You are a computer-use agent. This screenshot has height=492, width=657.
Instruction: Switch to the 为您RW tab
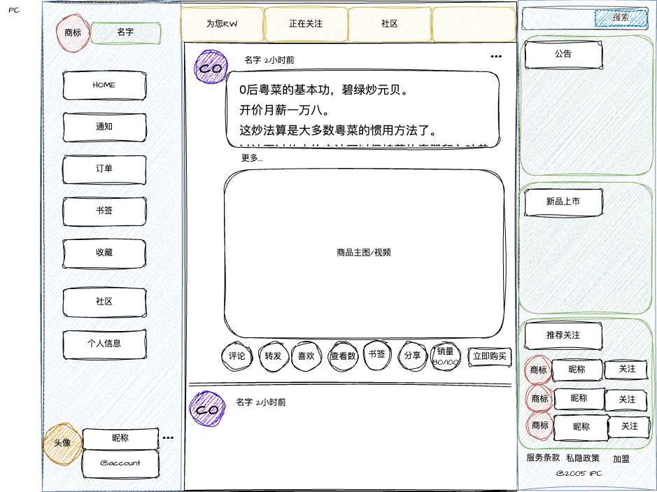222,24
